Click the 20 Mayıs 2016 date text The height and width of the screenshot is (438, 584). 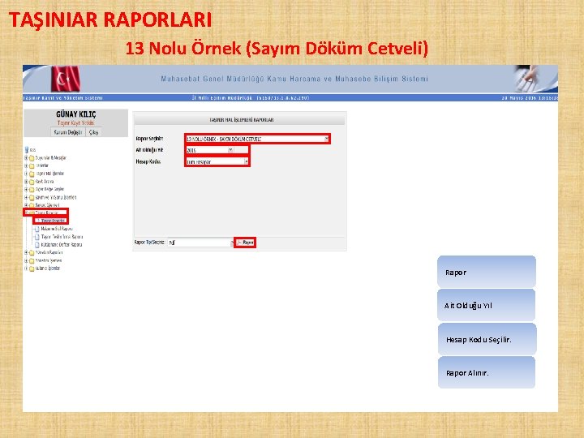(518, 98)
